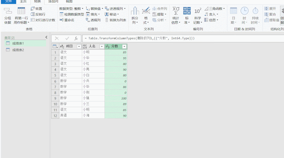Click 统计信息 (Statistics) icon
Image resolution: width=284 pixels, height=158 pixels.
click(x=176, y=11)
